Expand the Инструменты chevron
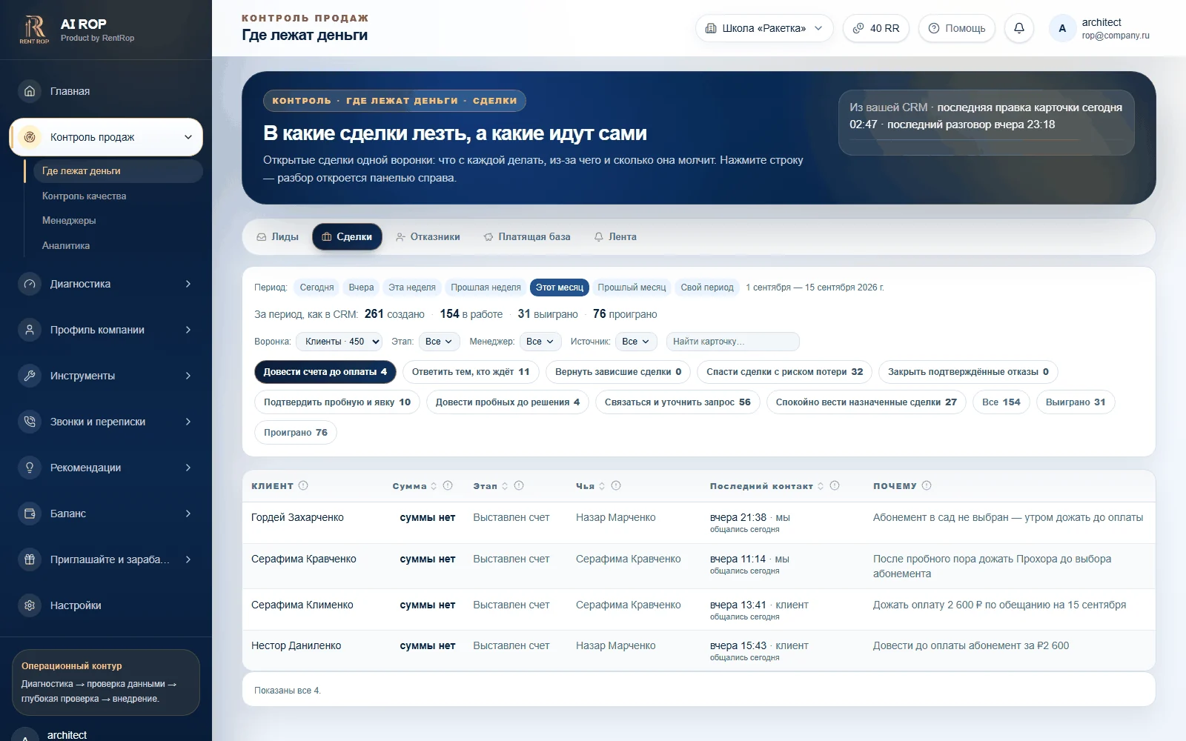 click(188, 376)
